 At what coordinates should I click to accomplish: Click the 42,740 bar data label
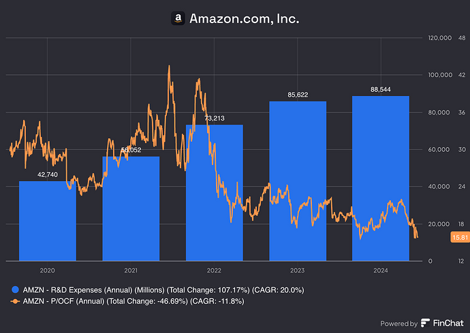click(47, 174)
